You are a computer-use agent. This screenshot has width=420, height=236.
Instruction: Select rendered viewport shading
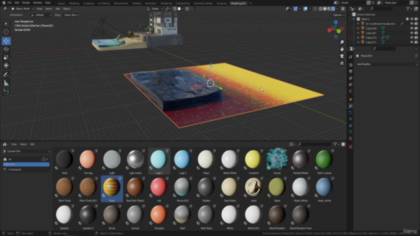tap(333, 9)
